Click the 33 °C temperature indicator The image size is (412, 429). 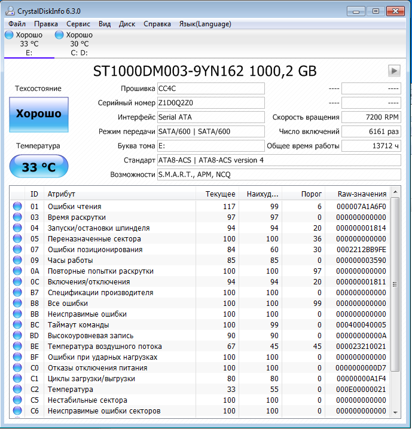[39, 166]
